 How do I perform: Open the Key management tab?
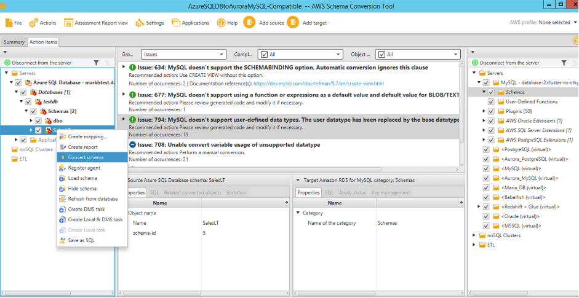point(390,192)
